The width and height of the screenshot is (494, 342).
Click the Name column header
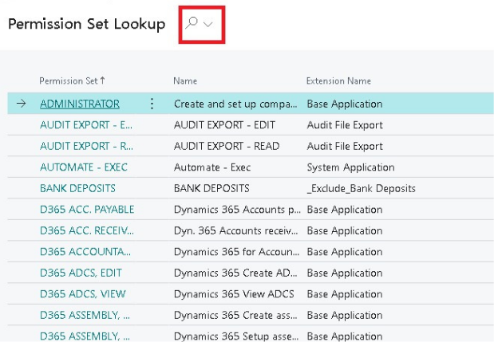click(185, 81)
